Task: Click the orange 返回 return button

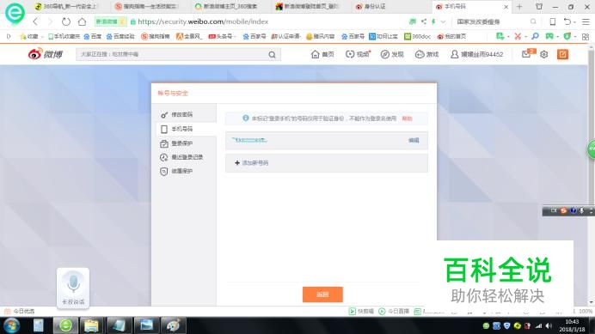Action: [322, 295]
